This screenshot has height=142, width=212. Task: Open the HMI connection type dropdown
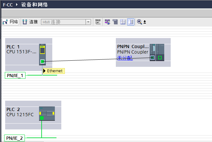pos(88,22)
